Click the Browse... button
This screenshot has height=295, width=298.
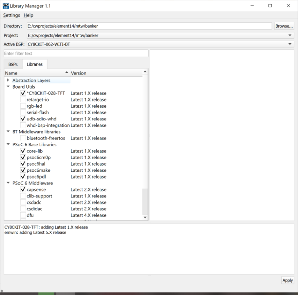pyautogui.click(x=284, y=26)
